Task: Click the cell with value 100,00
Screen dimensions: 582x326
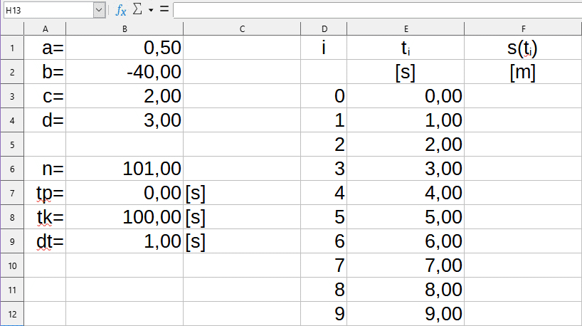Action: pyautogui.click(x=125, y=217)
